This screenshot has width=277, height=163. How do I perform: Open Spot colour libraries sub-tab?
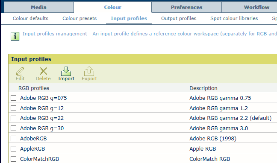pyautogui.click(x=234, y=18)
